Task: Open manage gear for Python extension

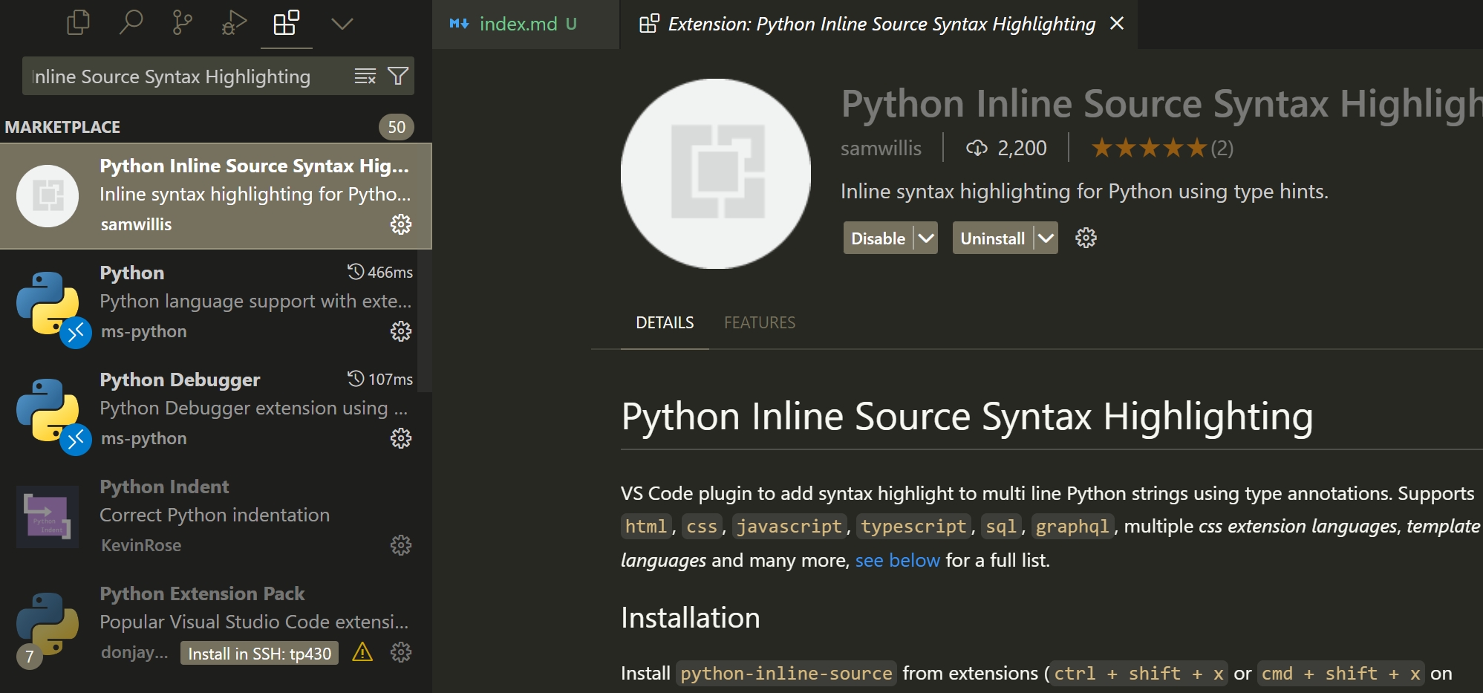Action: coord(401,331)
